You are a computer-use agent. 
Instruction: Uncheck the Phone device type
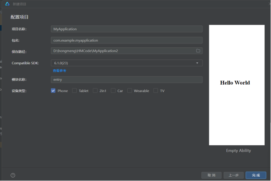point(53,90)
